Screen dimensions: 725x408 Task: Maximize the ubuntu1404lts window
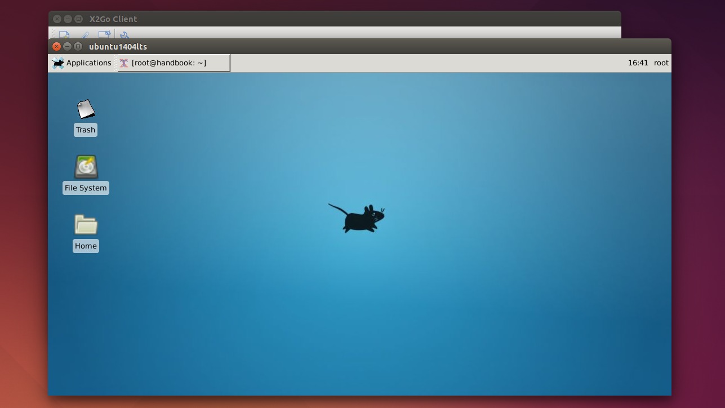click(x=78, y=46)
